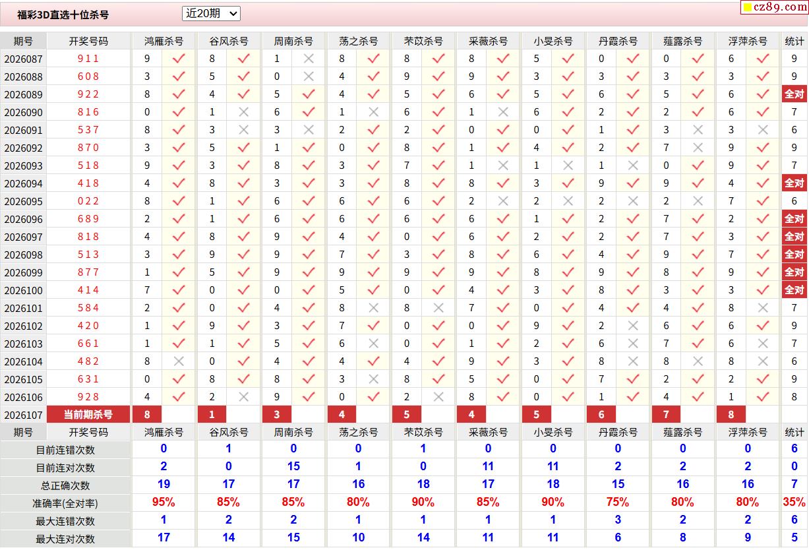
Task: Click the red 当前期杀号 label in row 2026107
Action: [x=88, y=415]
